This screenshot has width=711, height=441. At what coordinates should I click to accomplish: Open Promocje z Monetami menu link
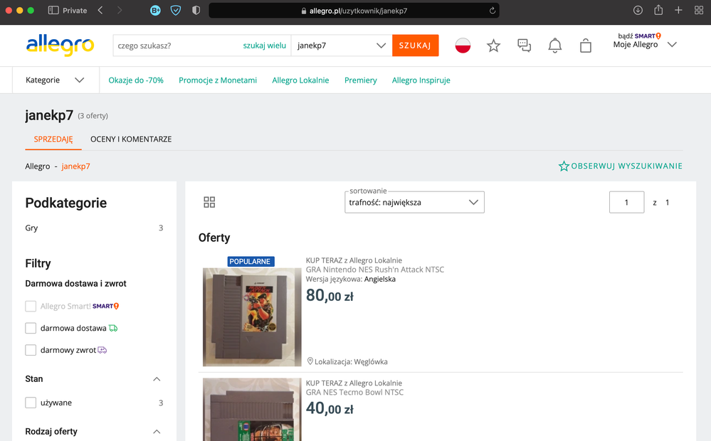coord(218,80)
